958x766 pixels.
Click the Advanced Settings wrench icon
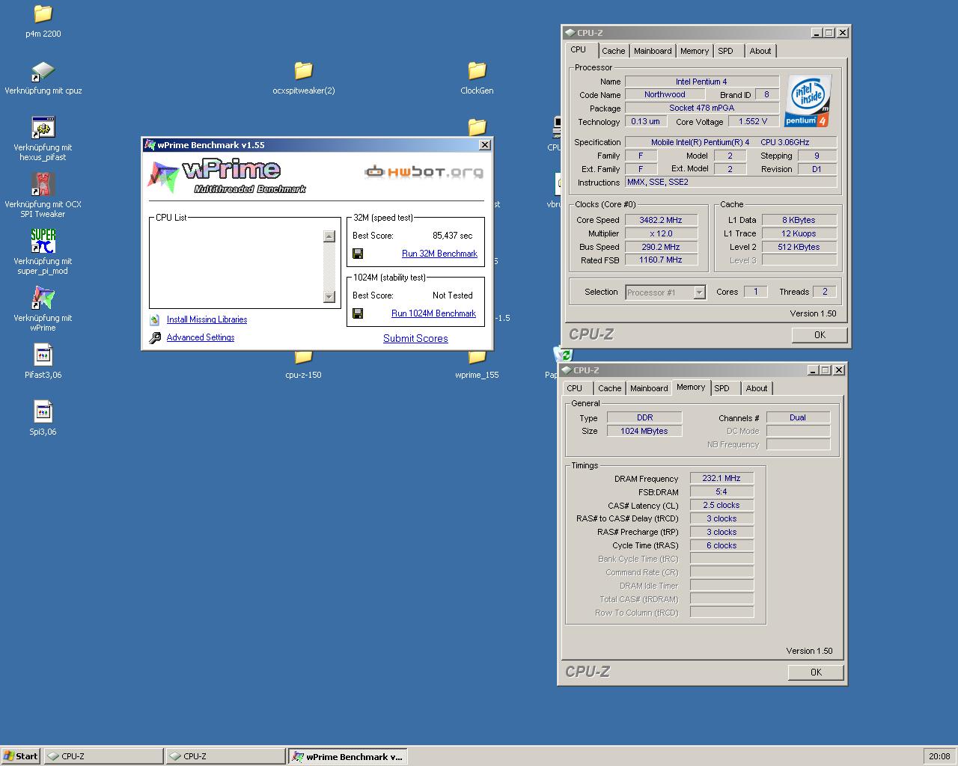coord(154,337)
